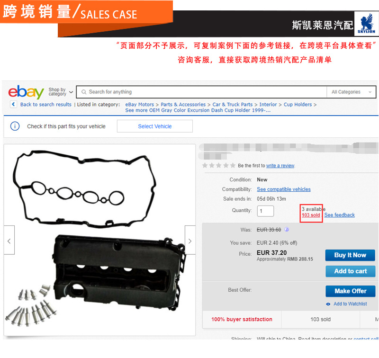Click the info icon for vehicle fit
Screen dimensions: 379x358
coord(15,126)
